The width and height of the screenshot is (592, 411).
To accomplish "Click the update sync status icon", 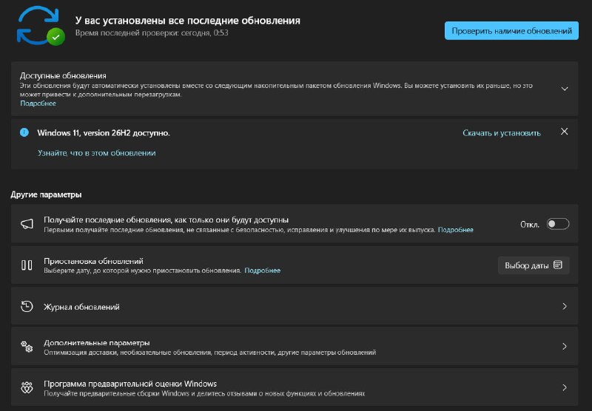I will click(41, 26).
